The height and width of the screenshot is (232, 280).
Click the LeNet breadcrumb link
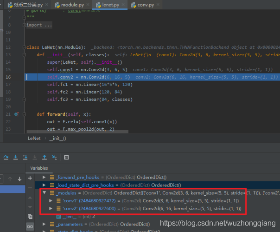(x=34, y=138)
